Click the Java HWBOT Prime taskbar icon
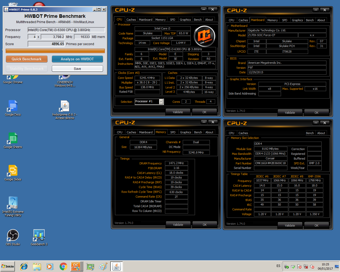The height and width of the screenshot is (272, 340). [x=116, y=266]
